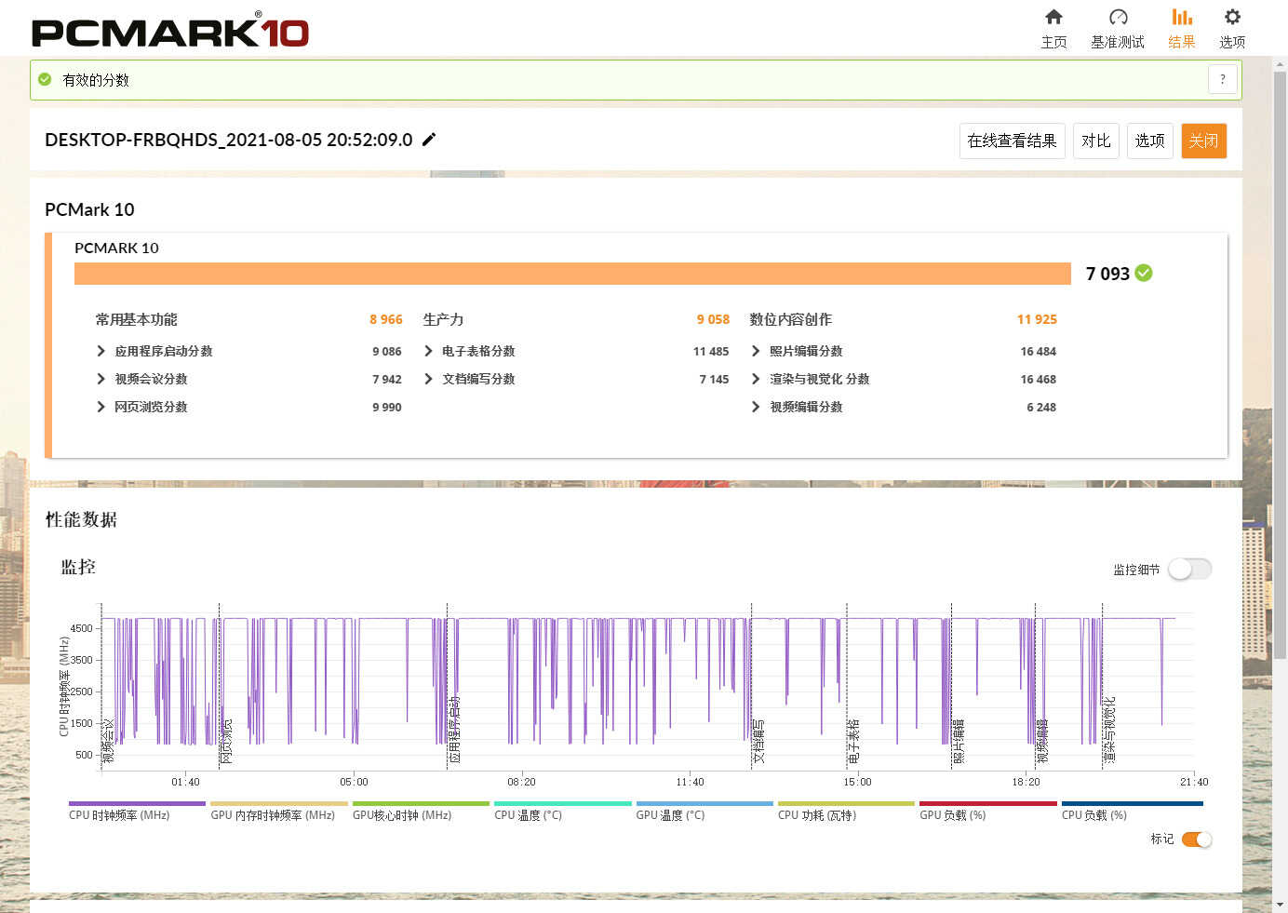The width and height of the screenshot is (1288, 913).
Task: Toggle GPU核心时钟 green legend
Action: 421,810
